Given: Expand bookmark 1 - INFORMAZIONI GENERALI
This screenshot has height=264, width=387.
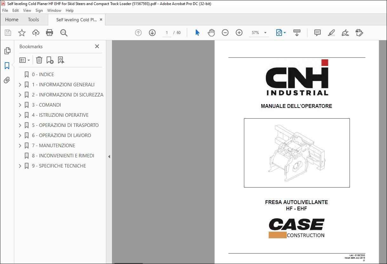Looking at the screenshot, I should [x=20, y=85].
